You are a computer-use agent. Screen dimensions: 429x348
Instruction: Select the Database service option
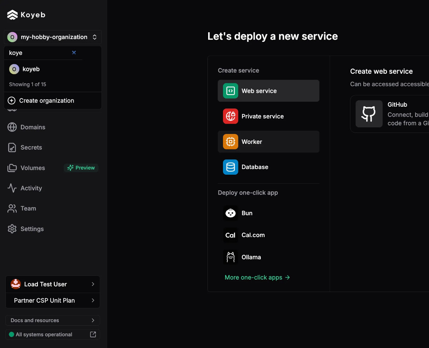pyautogui.click(x=269, y=167)
